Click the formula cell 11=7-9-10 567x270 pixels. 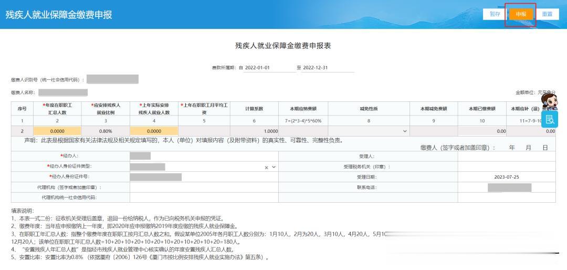pyautogui.click(x=531, y=121)
